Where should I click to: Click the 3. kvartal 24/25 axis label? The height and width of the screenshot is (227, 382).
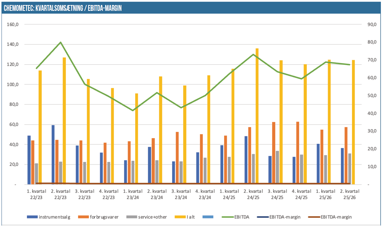tap(277, 194)
